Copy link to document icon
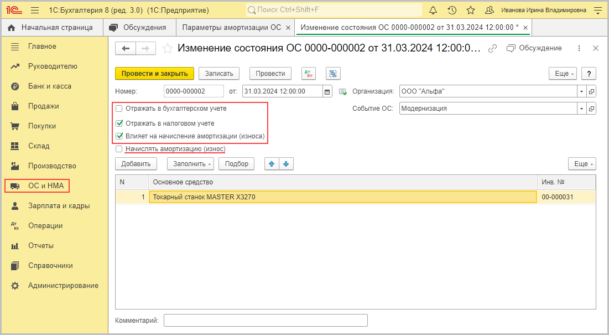 [492, 48]
